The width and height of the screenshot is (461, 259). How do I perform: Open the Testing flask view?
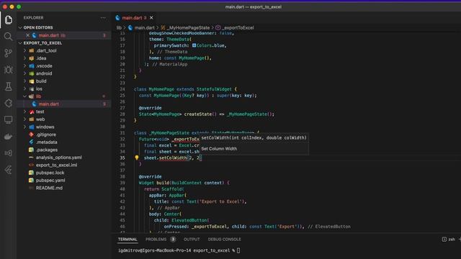8,86
